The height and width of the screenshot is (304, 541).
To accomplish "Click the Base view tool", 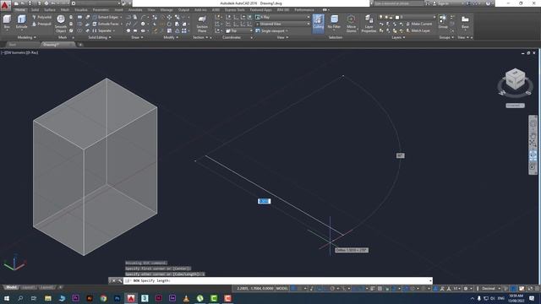I will tap(465, 22).
